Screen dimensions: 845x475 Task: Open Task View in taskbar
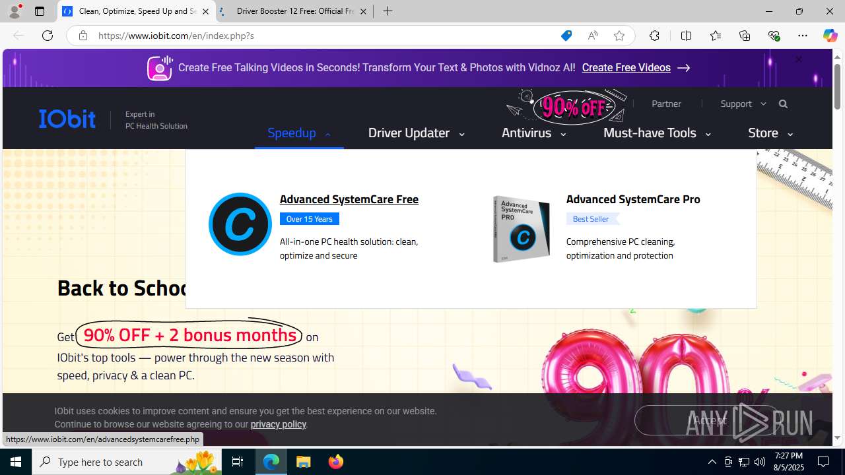(238, 462)
